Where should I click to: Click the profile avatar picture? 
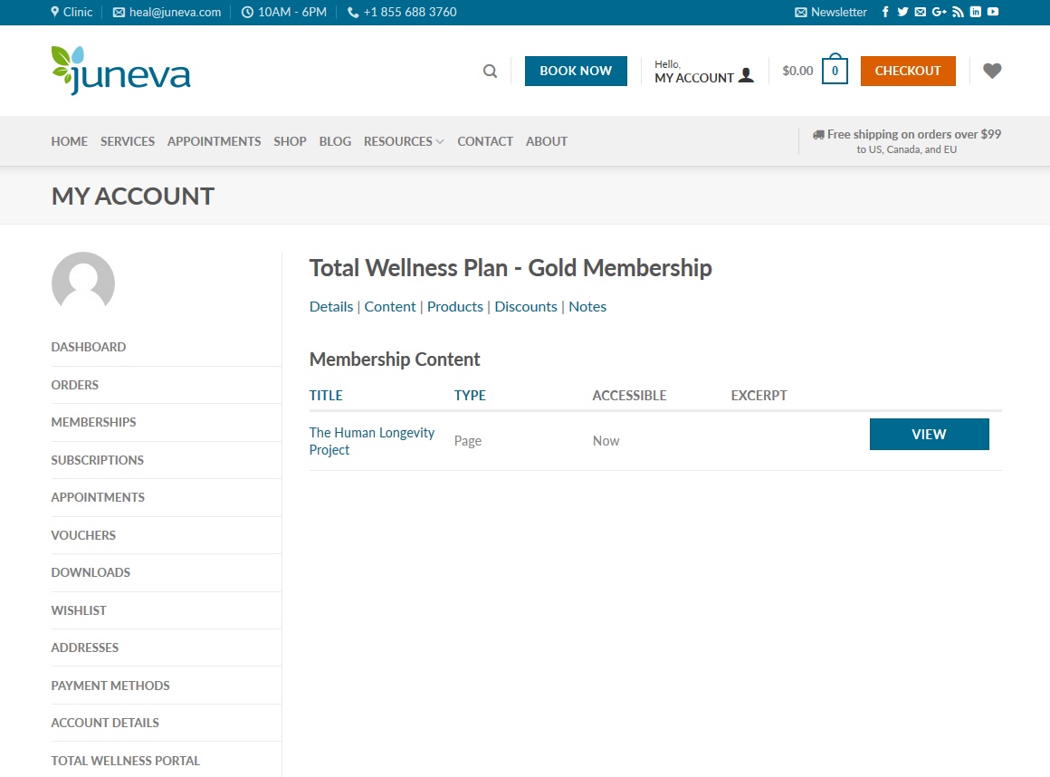(x=83, y=283)
